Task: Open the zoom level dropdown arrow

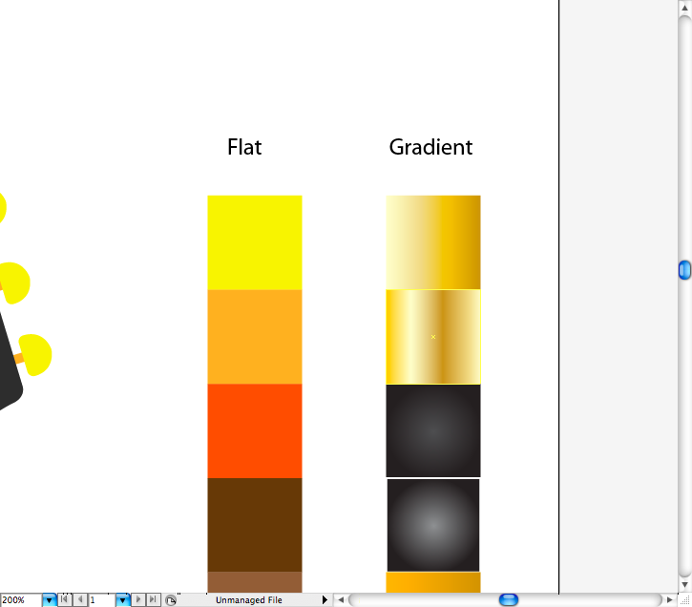Action: 50,600
